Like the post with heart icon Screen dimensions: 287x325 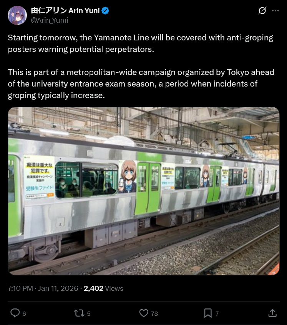(x=144, y=313)
